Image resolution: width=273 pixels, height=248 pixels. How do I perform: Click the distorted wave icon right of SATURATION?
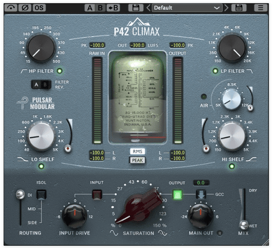(x=163, y=233)
